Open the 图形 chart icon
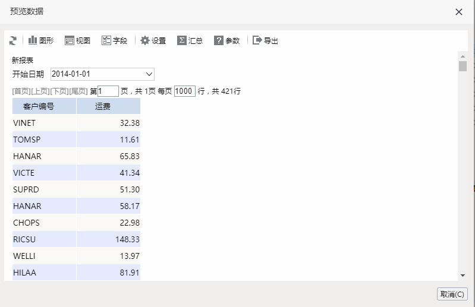 pos(33,40)
